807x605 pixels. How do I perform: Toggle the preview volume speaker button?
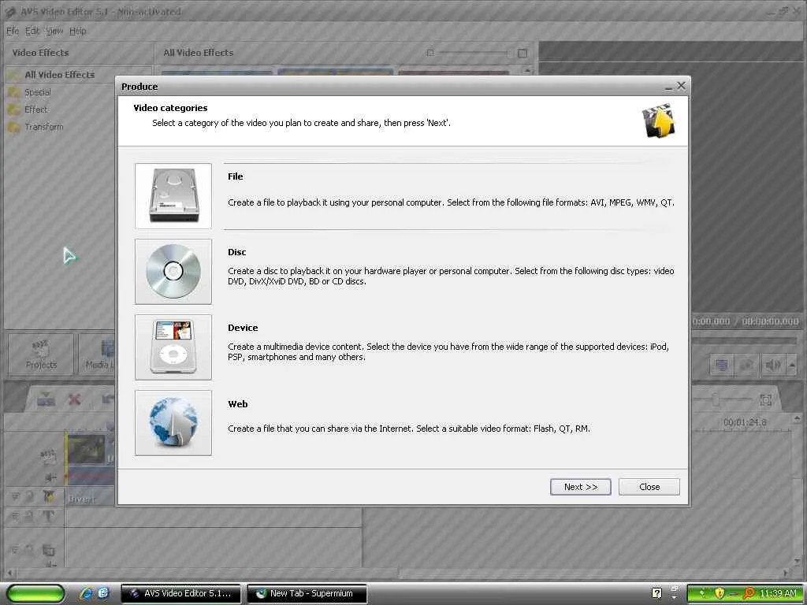772,365
